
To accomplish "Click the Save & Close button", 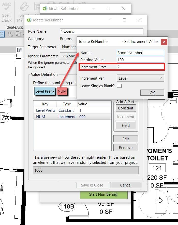I will [92, 185].
